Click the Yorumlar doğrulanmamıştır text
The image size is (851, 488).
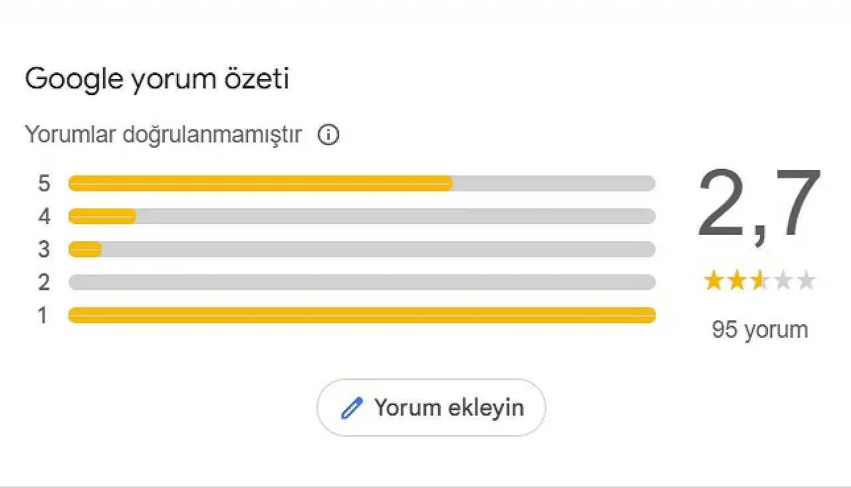click(x=164, y=134)
